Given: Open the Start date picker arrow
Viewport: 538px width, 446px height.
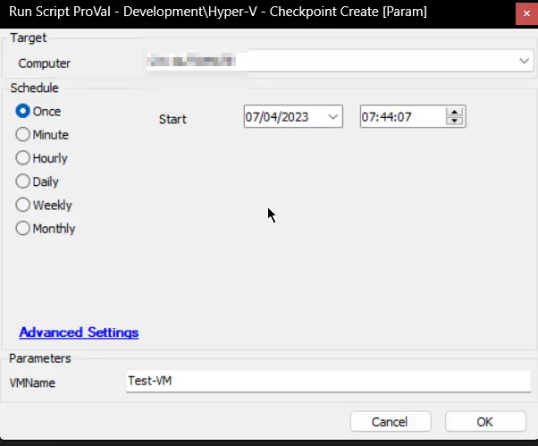Looking at the screenshot, I should (x=332, y=117).
